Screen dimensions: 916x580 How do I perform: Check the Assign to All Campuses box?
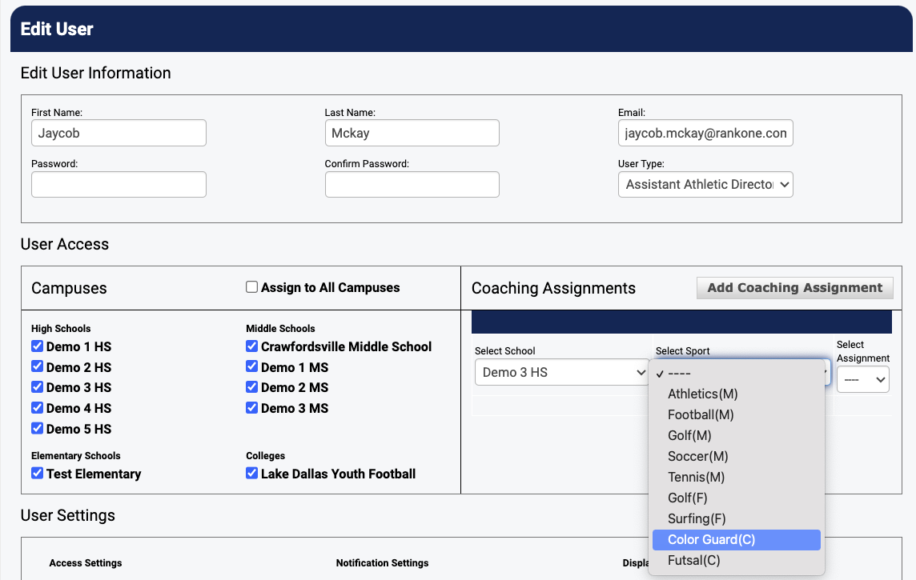[x=251, y=287]
